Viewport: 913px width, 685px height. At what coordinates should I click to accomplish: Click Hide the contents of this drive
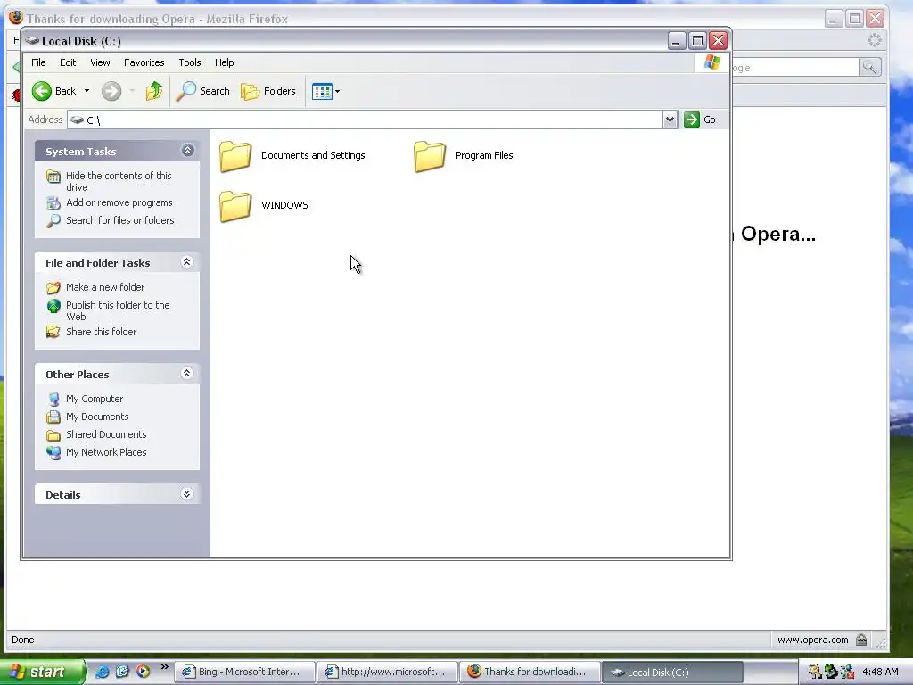click(119, 181)
